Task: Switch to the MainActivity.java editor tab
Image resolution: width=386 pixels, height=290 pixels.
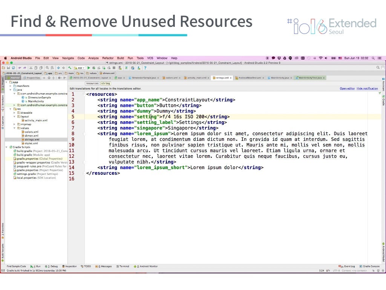Action: click(280, 78)
